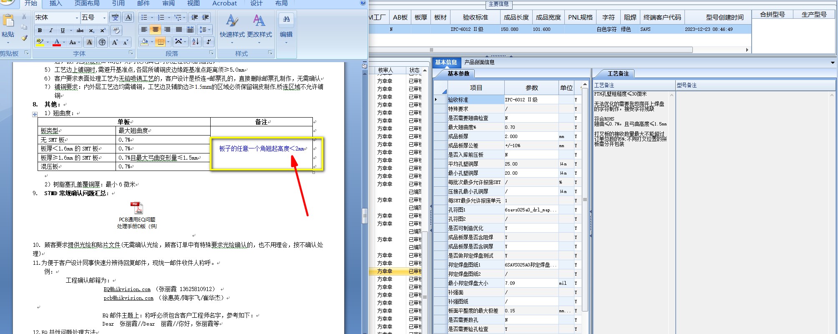Switch to the Acrobat ribbon tab
This screenshot has width=838, height=334.
pos(224,3)
